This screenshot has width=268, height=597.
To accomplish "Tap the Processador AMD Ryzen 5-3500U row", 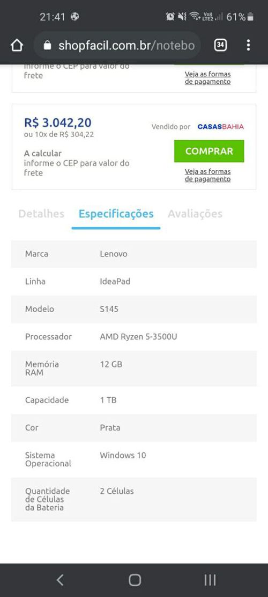I will coord(134,336).
